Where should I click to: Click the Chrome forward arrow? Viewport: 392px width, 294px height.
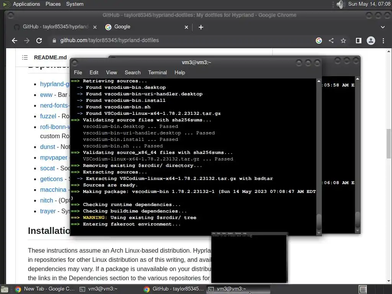[27, 41]
